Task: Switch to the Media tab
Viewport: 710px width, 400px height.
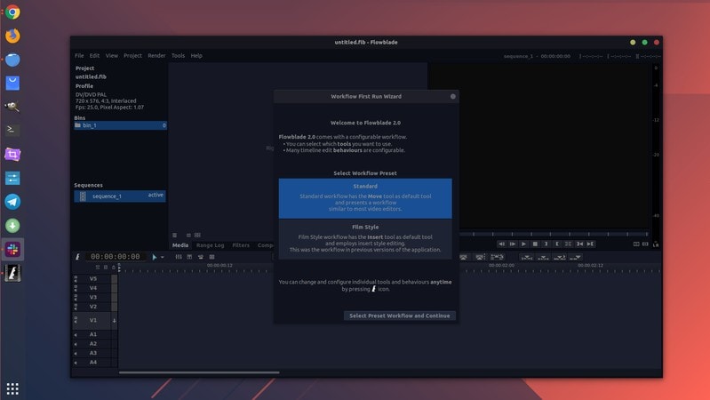Action: coord(180,245)
